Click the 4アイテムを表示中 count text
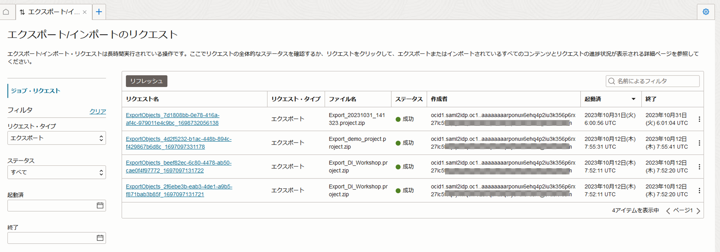 [635, 210]
